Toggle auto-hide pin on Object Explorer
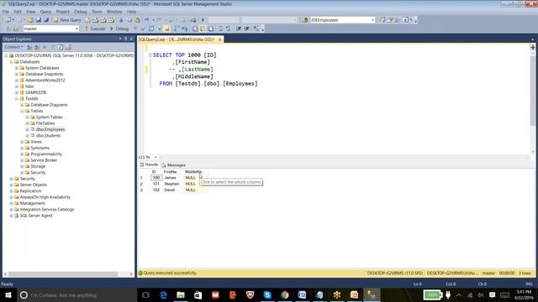The height and width of the screenshot is (302, 538). point(125,39)
